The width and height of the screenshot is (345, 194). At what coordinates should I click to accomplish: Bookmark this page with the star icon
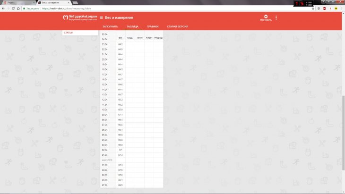coord(313,8)
